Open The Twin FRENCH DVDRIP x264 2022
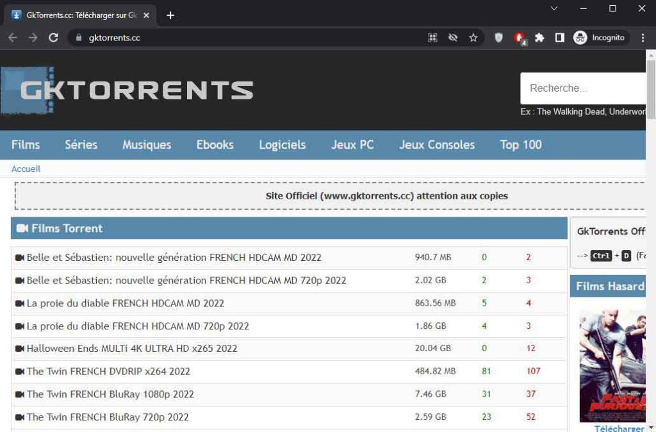The height and width of the screenshot is (432, 656). click(108, 371)
